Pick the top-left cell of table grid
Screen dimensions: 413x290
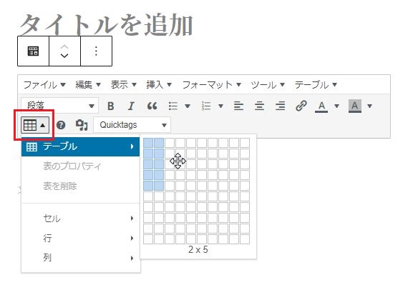(148, 143)
